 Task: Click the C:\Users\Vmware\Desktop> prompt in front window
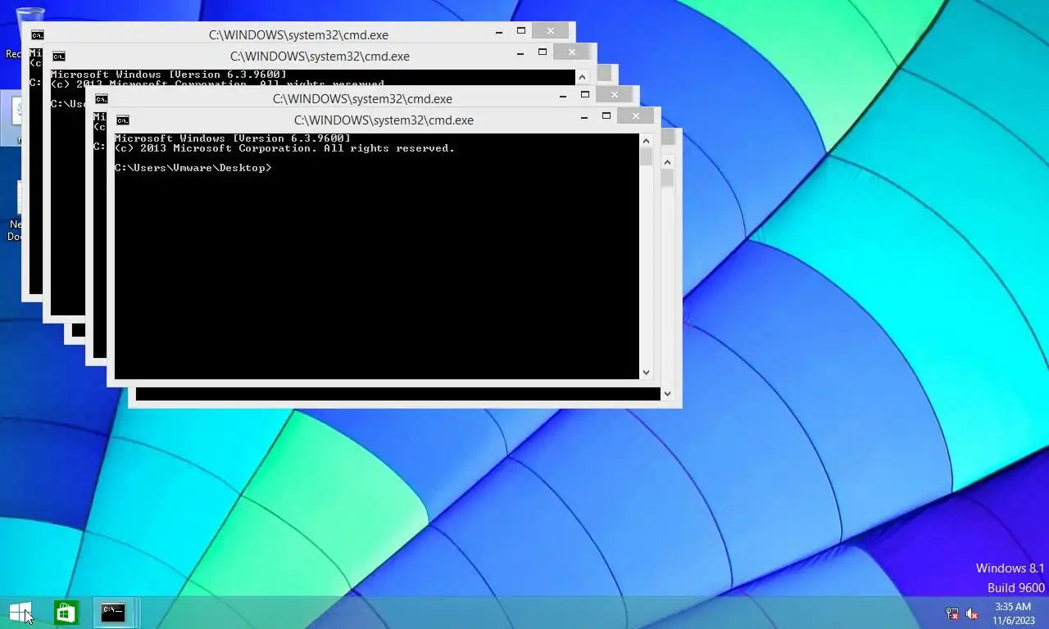point(193,168)
